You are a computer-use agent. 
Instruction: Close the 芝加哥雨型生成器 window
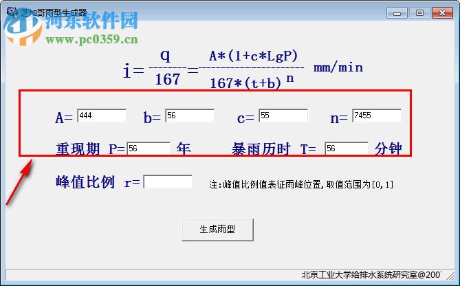pyautogui.click(x=442, y=13)
